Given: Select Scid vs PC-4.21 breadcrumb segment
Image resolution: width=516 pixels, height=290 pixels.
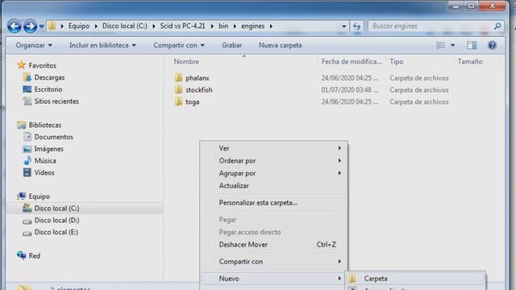Looking at the screenshot, I should 182,26.
